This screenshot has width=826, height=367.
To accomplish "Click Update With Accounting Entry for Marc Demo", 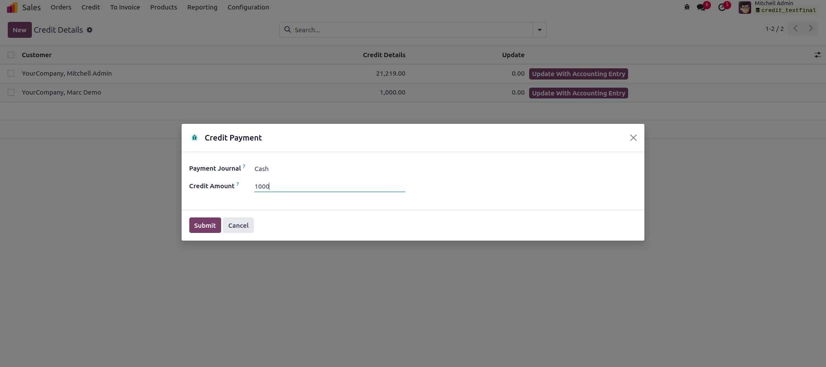I will 579,93.
